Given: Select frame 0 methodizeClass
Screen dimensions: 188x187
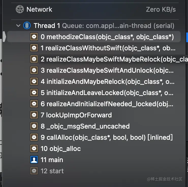Looking at the screenshot, I should tap(94, 37).
